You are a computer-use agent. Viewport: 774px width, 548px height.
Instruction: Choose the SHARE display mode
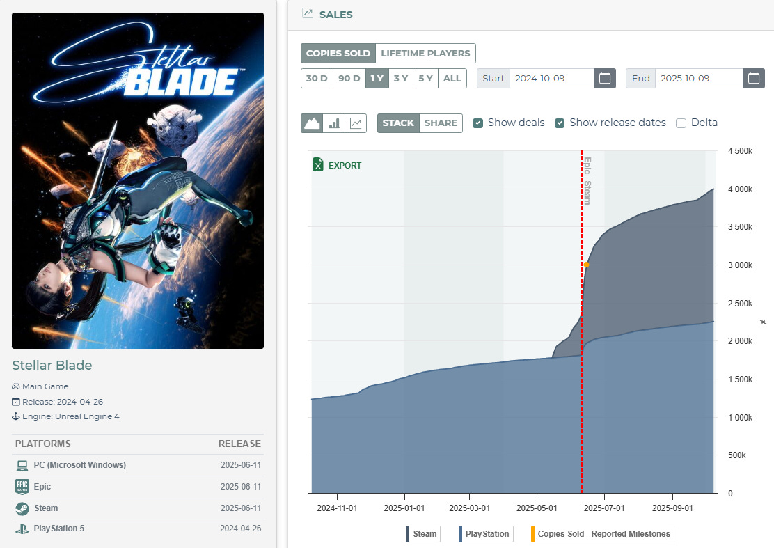[x=441, y=123]
